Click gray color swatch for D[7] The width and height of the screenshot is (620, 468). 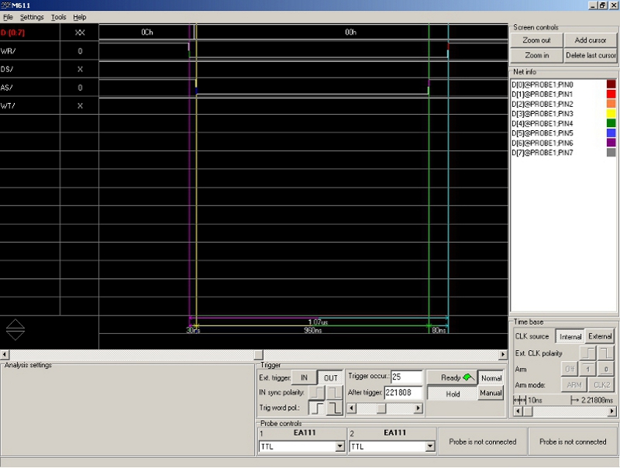click(611, 152)
